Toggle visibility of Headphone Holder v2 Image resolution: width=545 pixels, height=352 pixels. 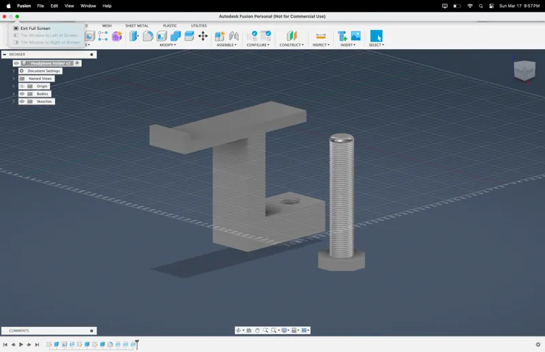click(16, 63)
